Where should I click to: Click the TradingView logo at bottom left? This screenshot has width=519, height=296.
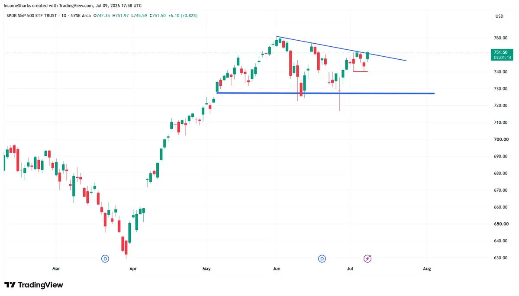point(33,285)
